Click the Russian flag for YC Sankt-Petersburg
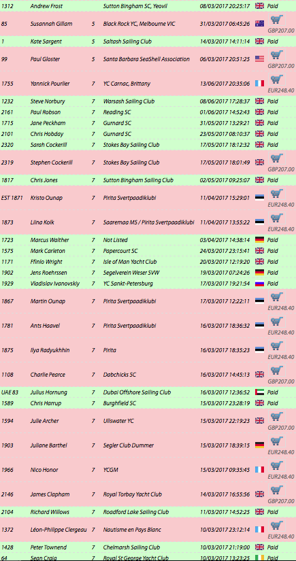The image size is (296, 561). pos(259,284)
